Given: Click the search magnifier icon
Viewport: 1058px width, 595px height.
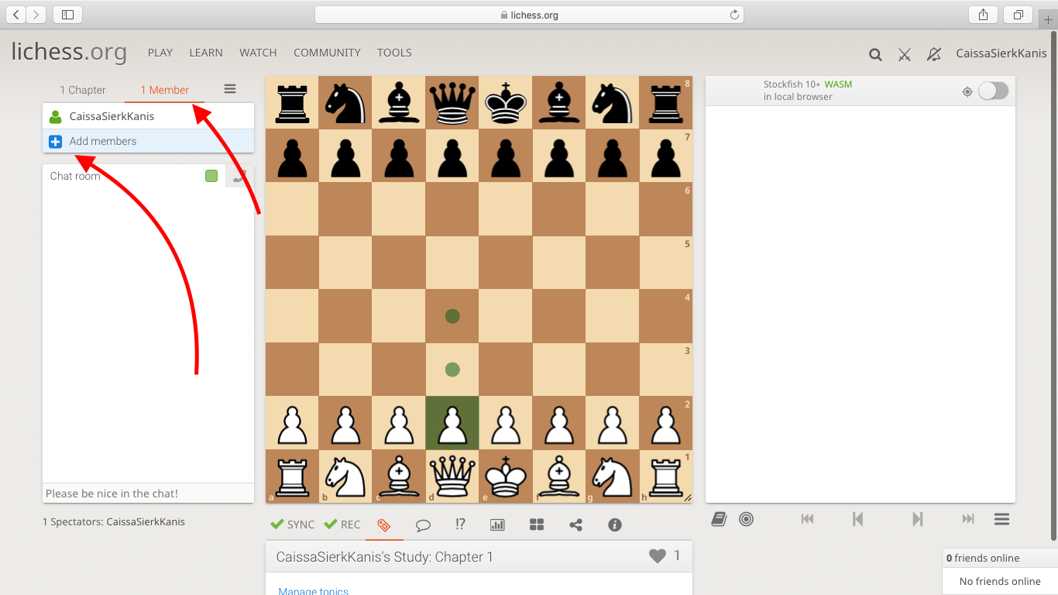Looking at the screenshot, I should pos(875,54).
